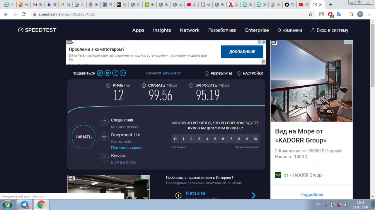Image resolution: width=375 pixels, height=210 pixels.
Task: Open the Enterprise menu item
Action: [257, 30]
